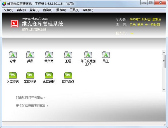Click the hint text 双击项目打开该窗体

31,98
